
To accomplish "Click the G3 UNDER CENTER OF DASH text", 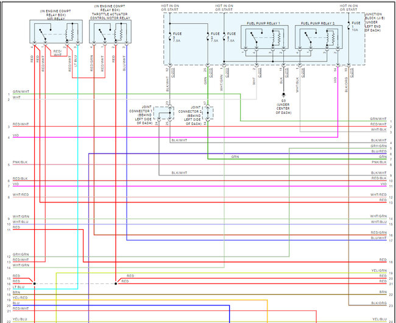I will point(283,107).
